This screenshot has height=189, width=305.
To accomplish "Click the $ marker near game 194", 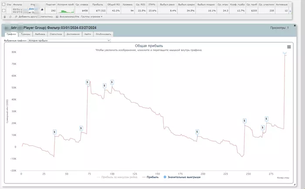I will pos(197,132).
